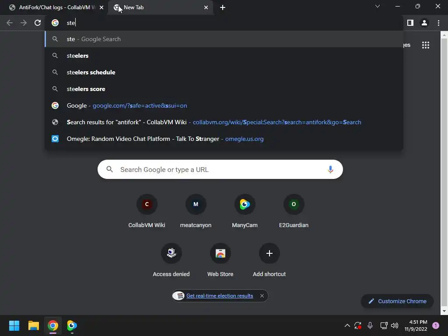Open CollabVM antifork search results suggestion

click(224, 122)
